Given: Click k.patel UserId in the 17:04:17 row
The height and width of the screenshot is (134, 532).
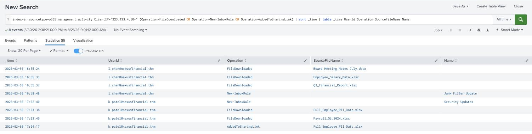Looking at the screenshot, I should coord(132,127).
